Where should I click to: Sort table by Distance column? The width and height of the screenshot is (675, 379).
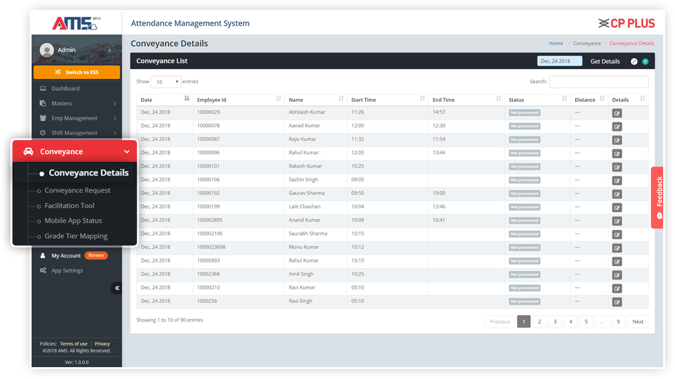589,99
